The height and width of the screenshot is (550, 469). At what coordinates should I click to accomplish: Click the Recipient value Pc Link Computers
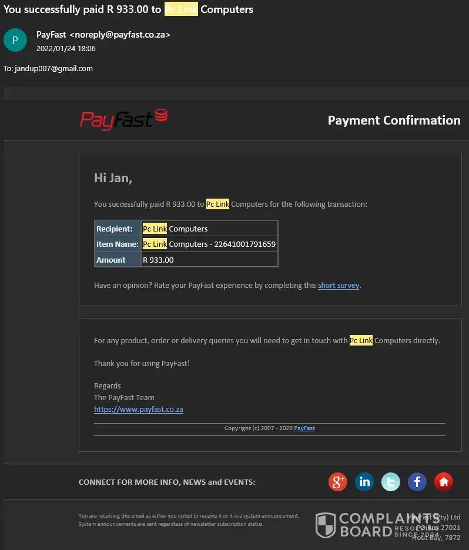(x=209, y=229)
